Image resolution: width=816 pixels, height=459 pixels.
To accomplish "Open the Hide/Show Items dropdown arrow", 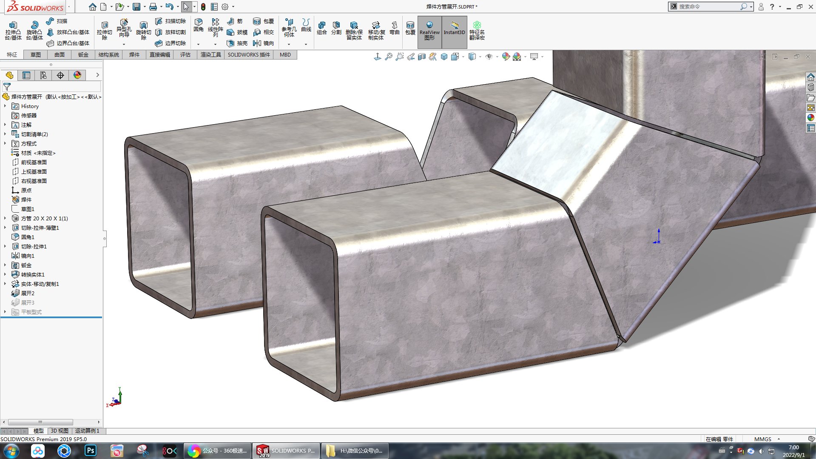I will [x=497, y=57].
